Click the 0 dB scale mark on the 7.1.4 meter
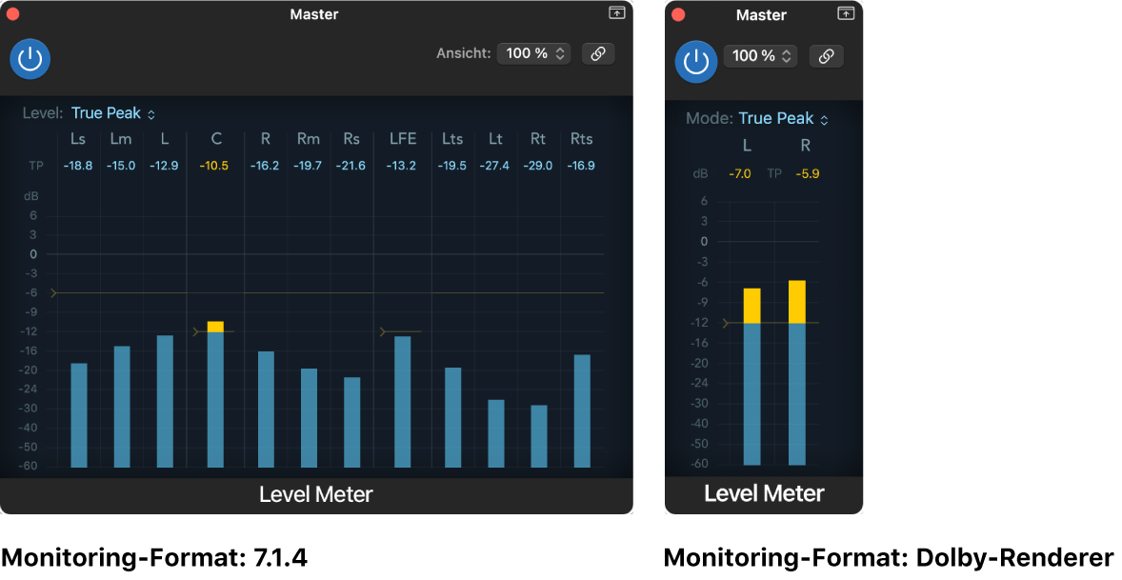 [31, 253]
